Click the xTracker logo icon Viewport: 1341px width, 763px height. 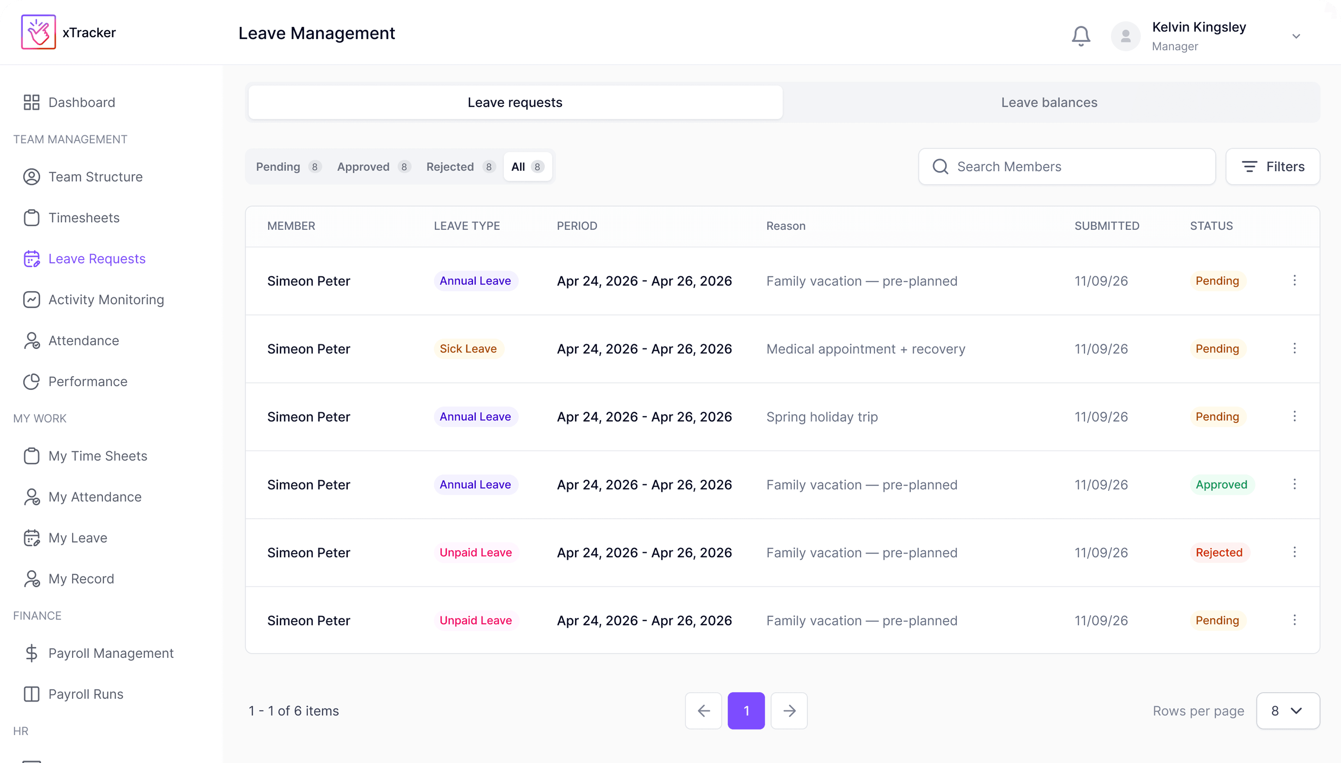(x=38, y=32)
